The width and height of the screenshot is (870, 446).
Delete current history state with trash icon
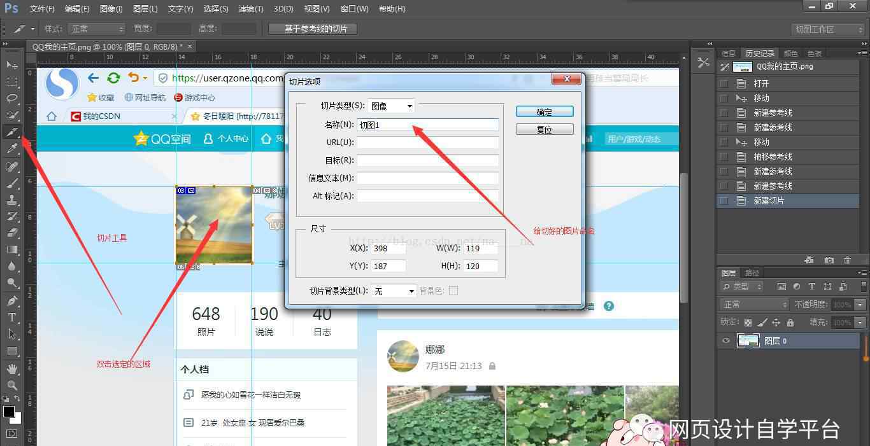847,260
